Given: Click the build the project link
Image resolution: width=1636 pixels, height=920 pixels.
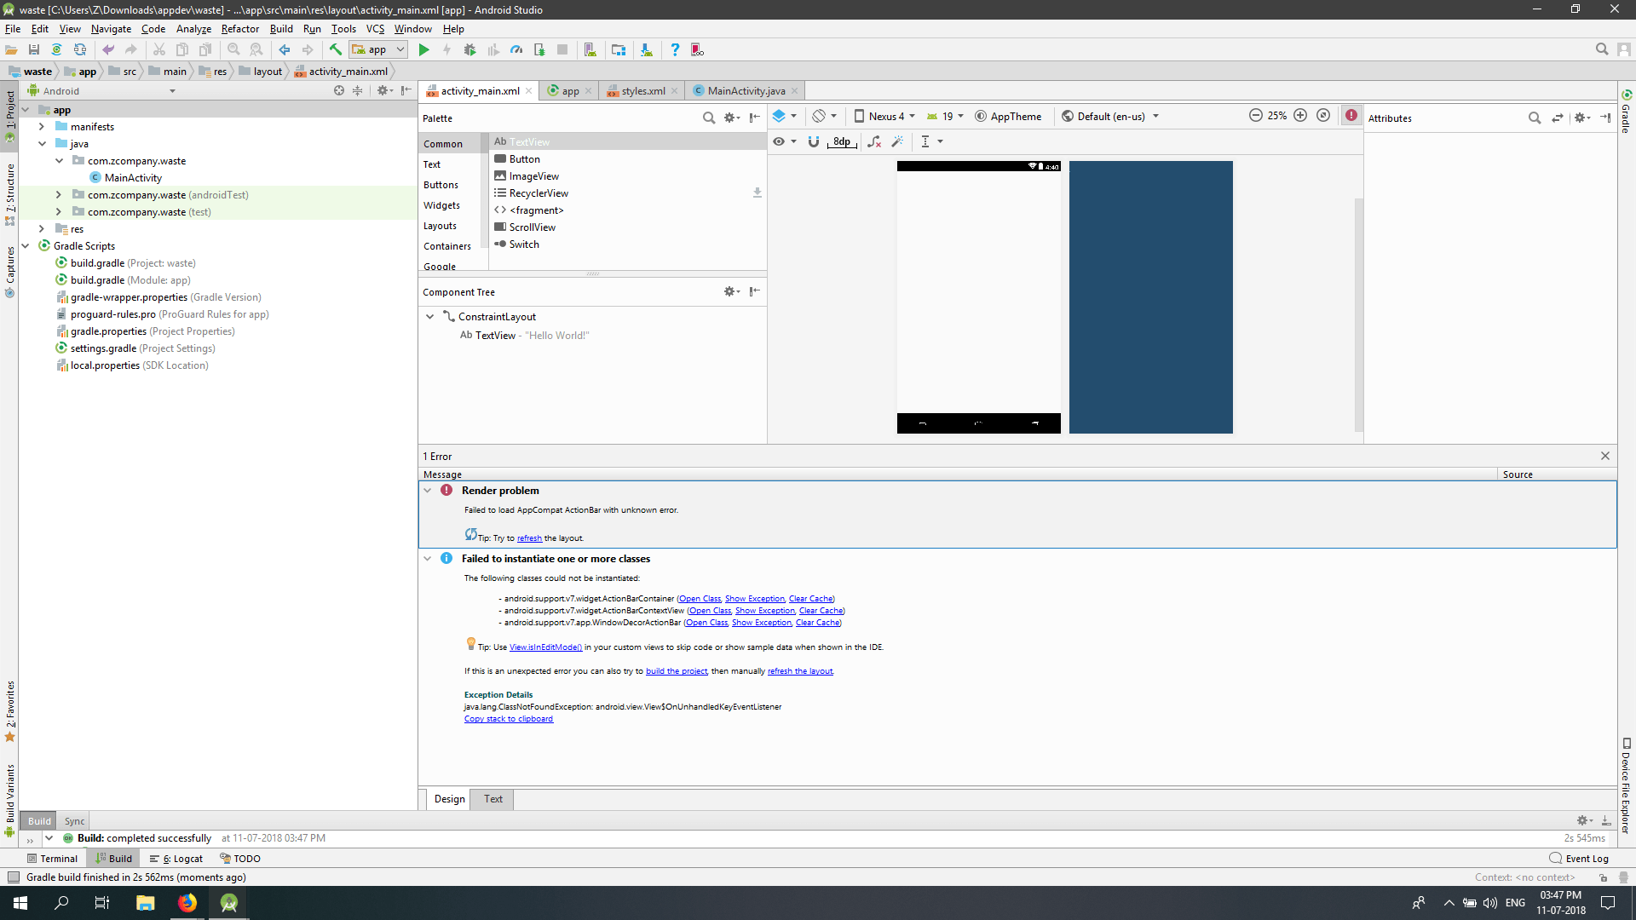Looking at the screenshot, I should [677, 671].
